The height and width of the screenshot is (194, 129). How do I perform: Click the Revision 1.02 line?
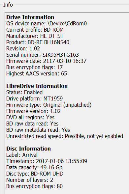(x=23, y=48)
